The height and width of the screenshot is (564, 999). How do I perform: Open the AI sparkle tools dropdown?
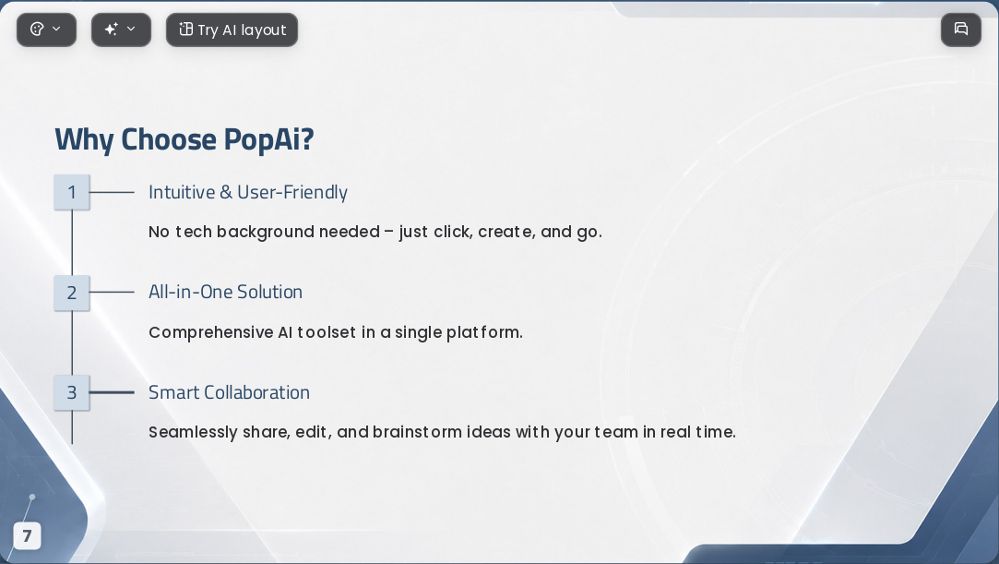[x=121, y=30]
